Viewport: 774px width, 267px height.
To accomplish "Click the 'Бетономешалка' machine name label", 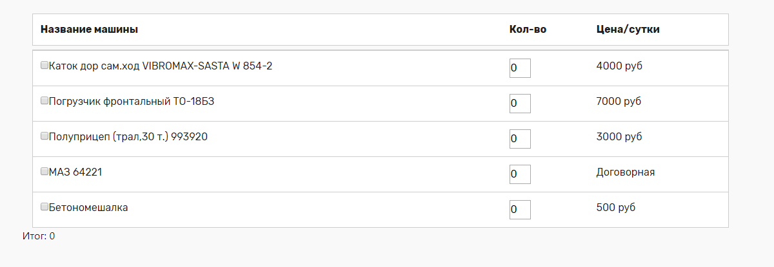I will (x=88, y=207).
